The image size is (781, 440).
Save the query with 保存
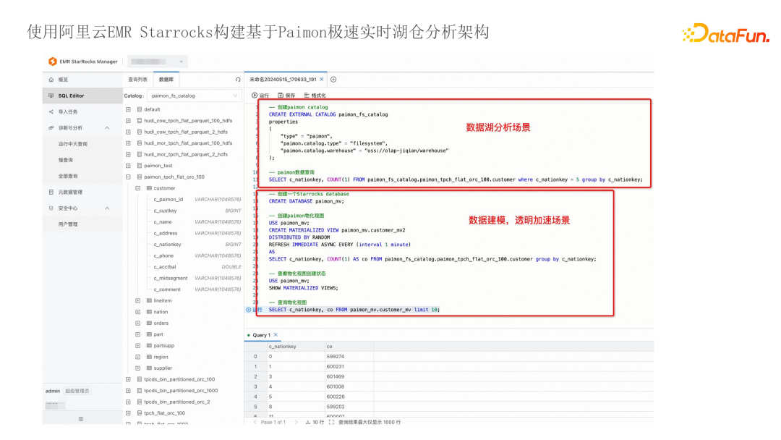coord(286,96)
